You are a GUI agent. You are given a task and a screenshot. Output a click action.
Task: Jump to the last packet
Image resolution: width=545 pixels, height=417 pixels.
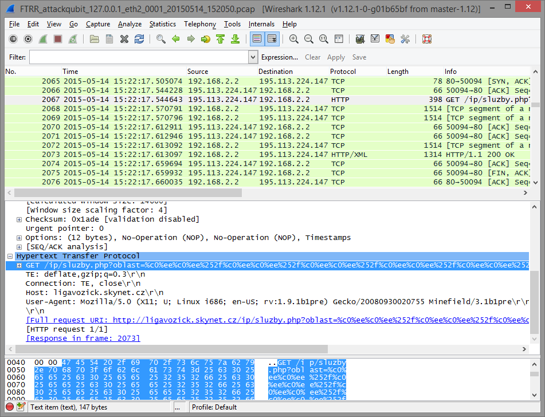point(236,39)
